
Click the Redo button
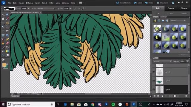(x=149, y=3)
